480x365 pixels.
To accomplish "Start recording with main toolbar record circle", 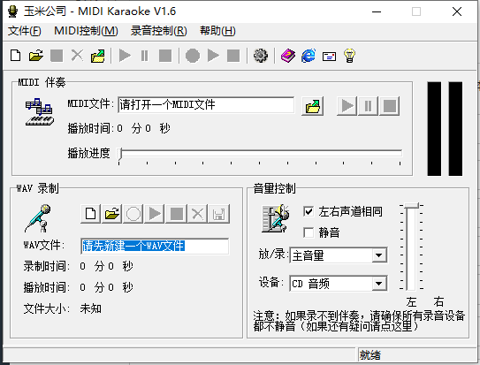I will click(193, 56).
